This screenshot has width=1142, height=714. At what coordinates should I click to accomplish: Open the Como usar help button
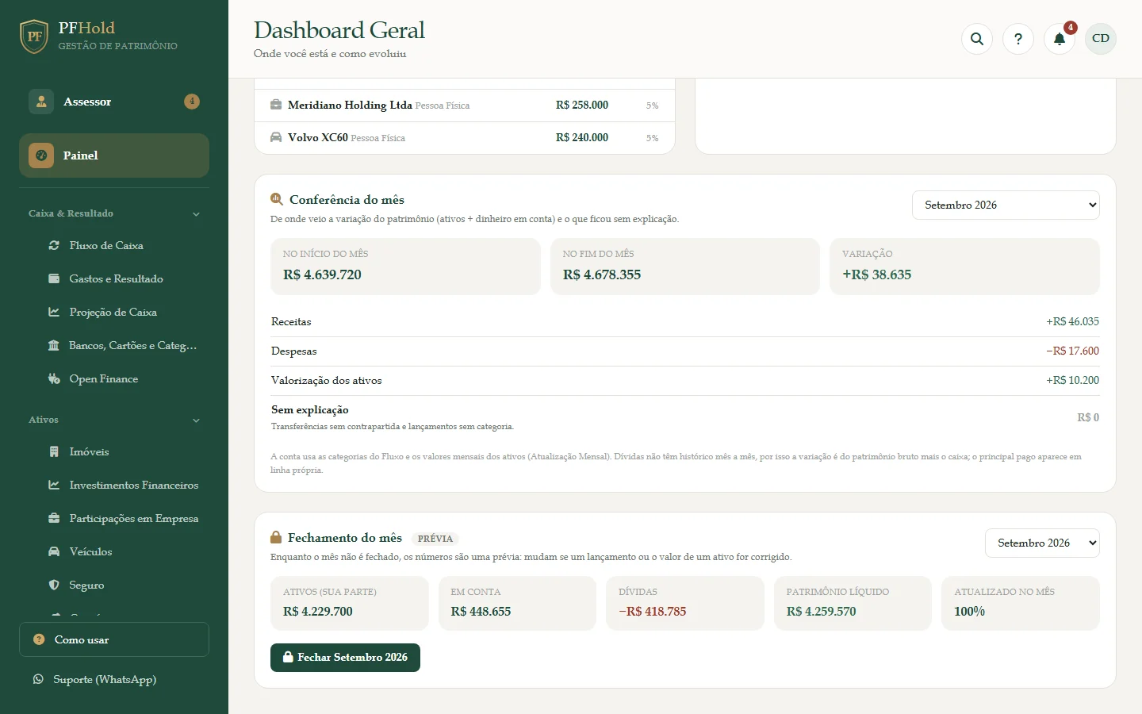[114, 639]
